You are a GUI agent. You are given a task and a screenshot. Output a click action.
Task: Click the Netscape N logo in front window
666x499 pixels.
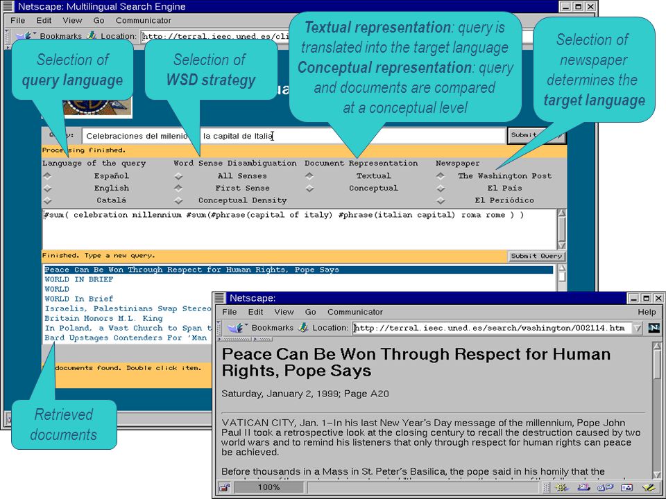click(654, 328)
